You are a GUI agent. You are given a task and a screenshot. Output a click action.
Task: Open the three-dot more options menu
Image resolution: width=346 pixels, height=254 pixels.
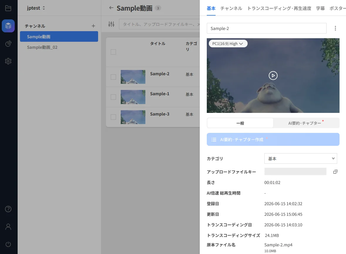(335, 28)
